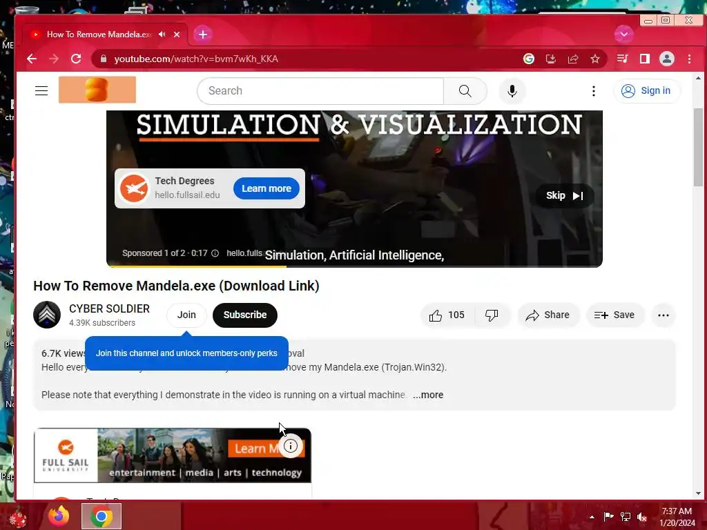Open the Start button ornament
707x530 pixels.
[18, 517]
